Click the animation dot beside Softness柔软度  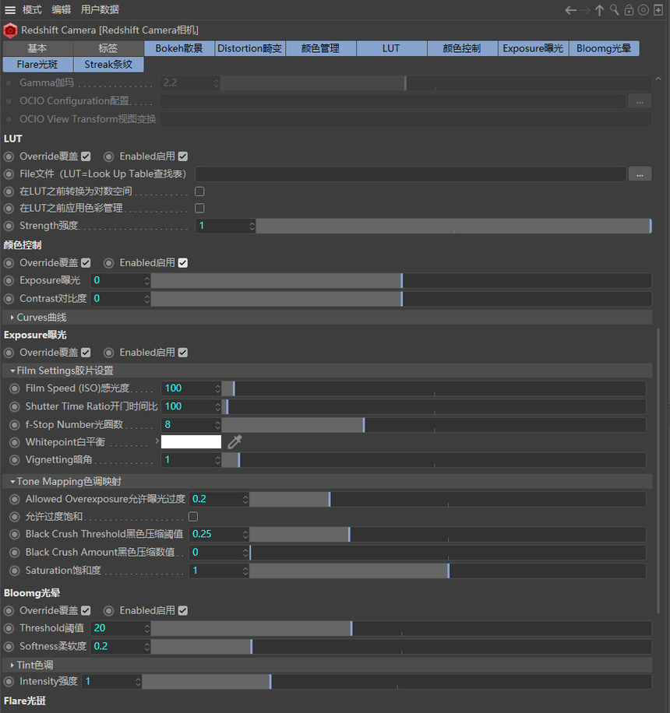point(9,647)
